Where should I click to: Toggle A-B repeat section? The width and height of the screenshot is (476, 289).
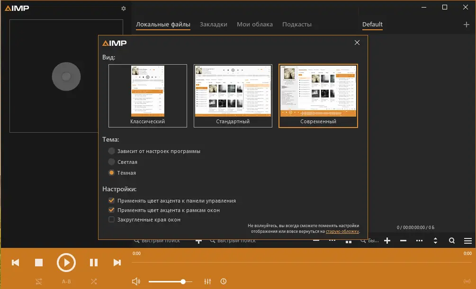pyautogui.click(x=66, y=281)
